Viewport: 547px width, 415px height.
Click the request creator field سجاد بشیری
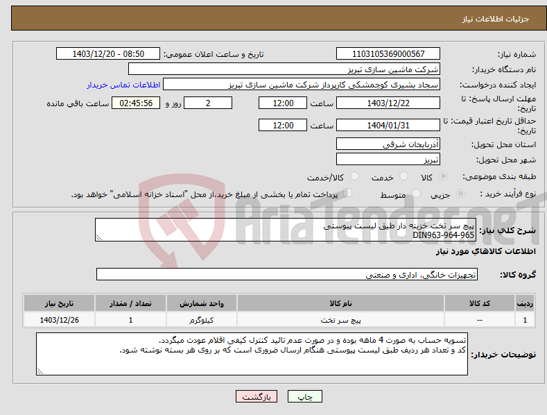click(302, 85)
